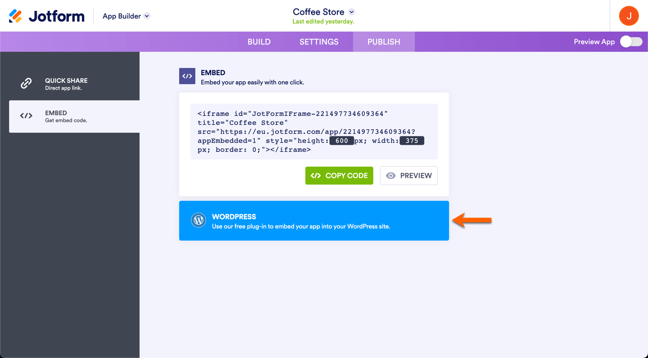The height and width of the screenshot is (358, 648).
Task: Expand the Coffee Store title chevron
Action: click(x=351, y=12)
